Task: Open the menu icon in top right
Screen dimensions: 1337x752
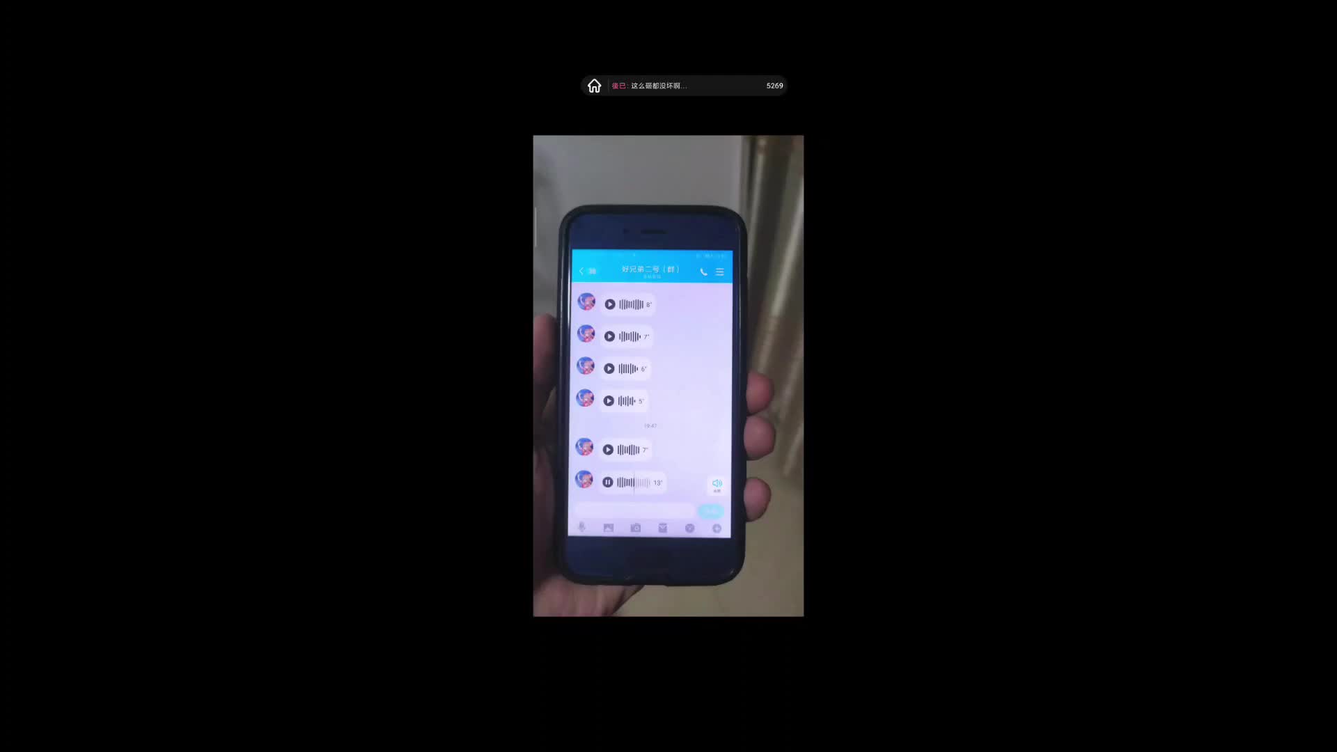Action: pyautogui.click(x=719, y=272)
